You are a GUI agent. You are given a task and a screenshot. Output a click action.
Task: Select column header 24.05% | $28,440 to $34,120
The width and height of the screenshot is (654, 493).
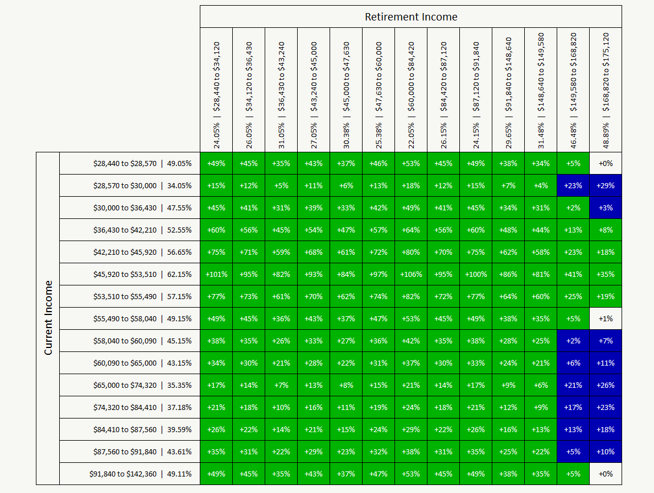pyautogui.click(x=216, y=90)
